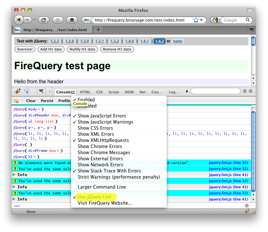Viewport: 268px width, 232px height.
Task: Switch to the Script panel tab
Action: (114, 92)
